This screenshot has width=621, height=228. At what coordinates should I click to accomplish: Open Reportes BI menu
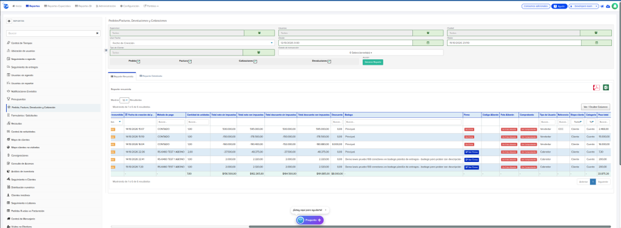point(84,6)
